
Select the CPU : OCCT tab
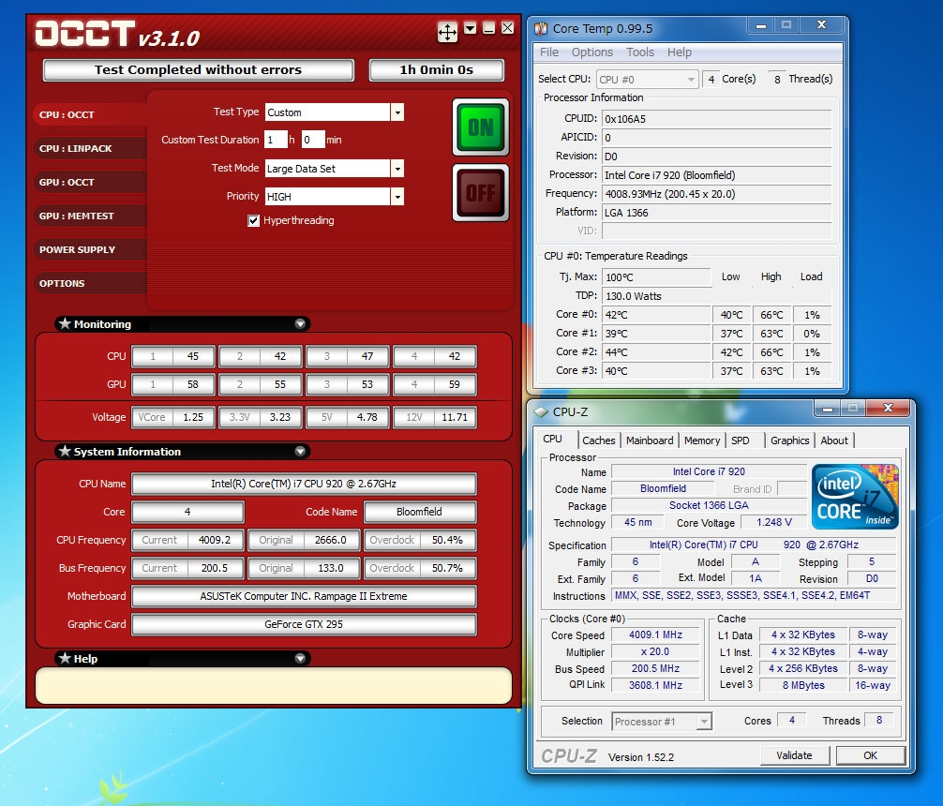(88, 114)
